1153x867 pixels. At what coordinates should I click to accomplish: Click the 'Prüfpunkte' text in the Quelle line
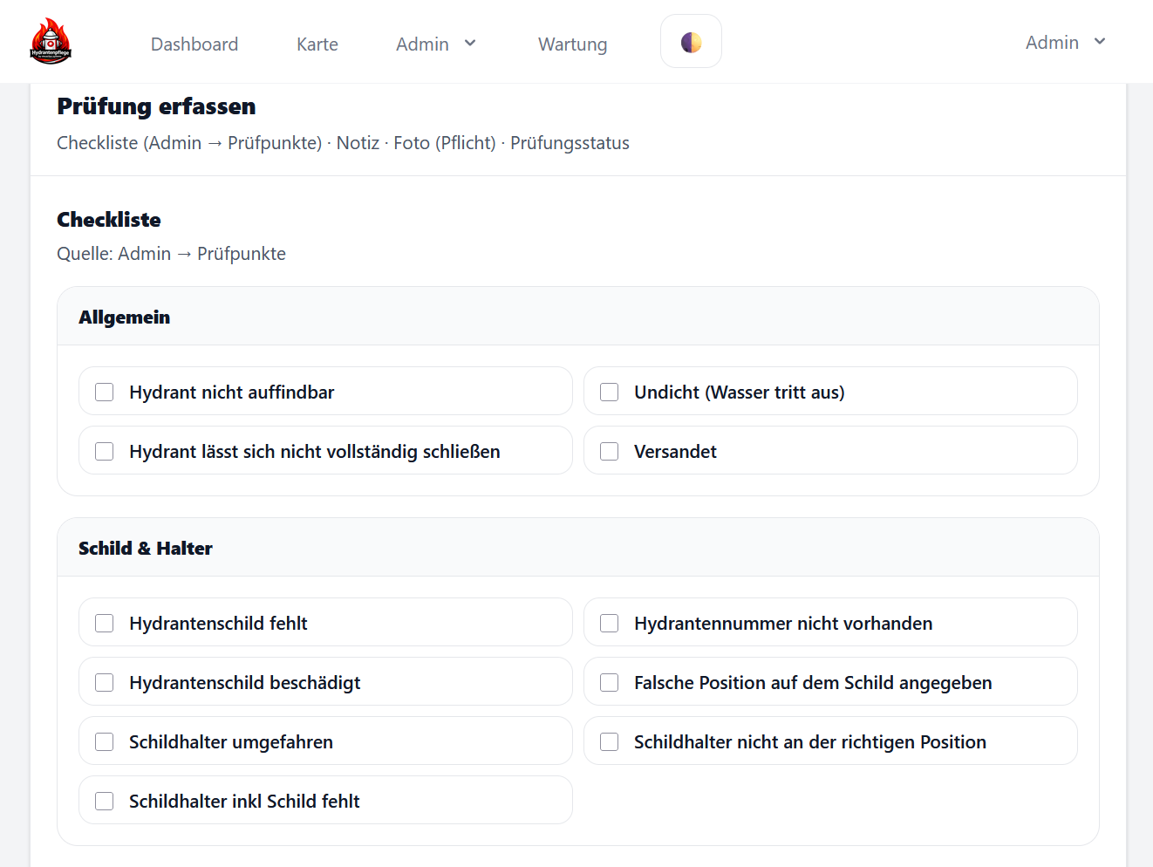(x=241, y=254)
